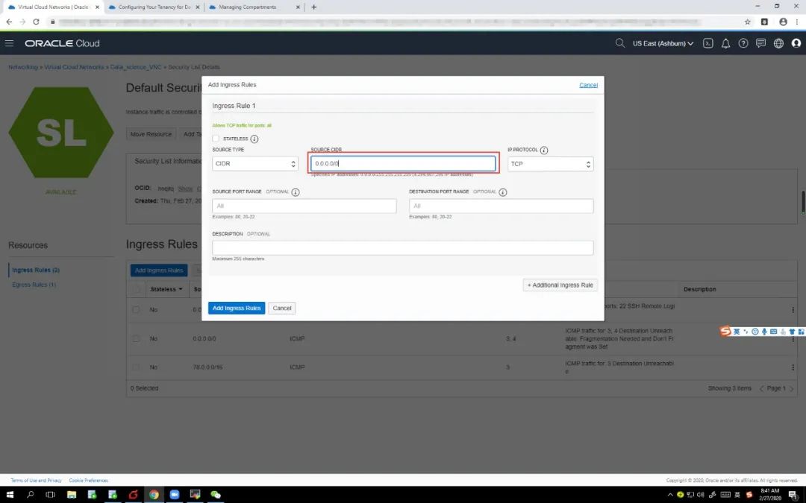Open WeChat from the taskbar
806x503 pixels.
pyautogui.click(x=216, y=494)
